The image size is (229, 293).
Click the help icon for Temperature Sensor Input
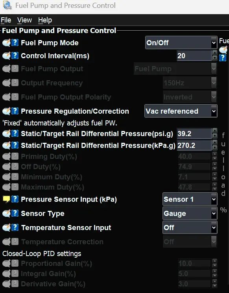(x=15, y=227)
